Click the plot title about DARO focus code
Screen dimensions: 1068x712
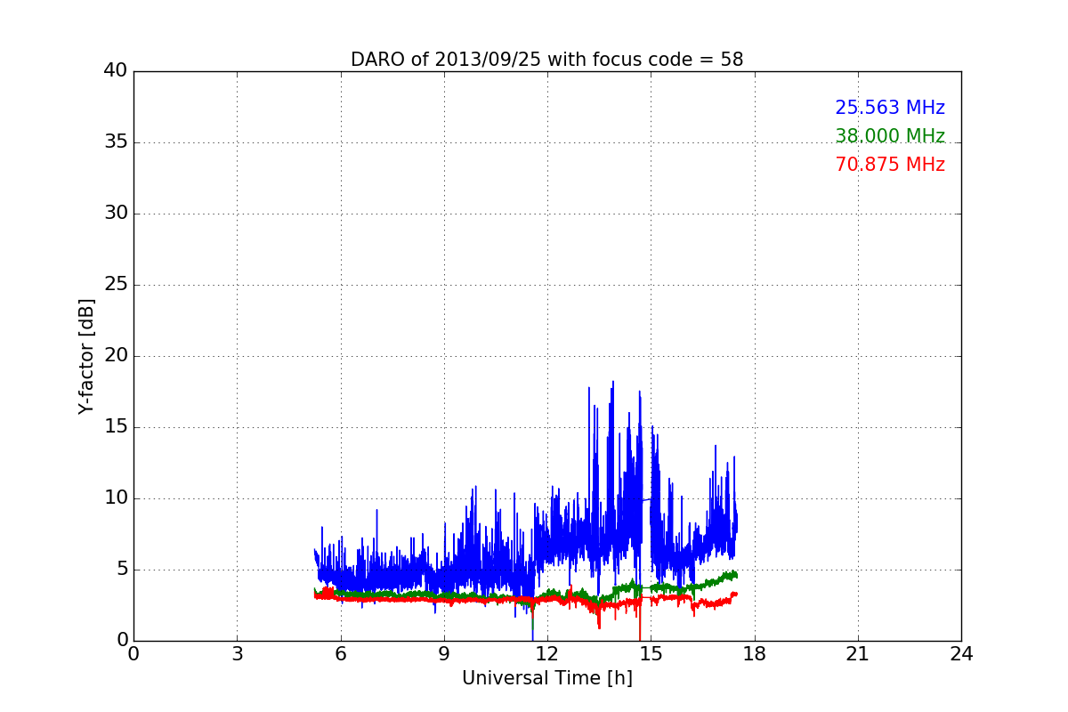point(546,60)
